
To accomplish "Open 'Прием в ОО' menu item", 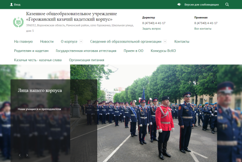I will 134,51.
